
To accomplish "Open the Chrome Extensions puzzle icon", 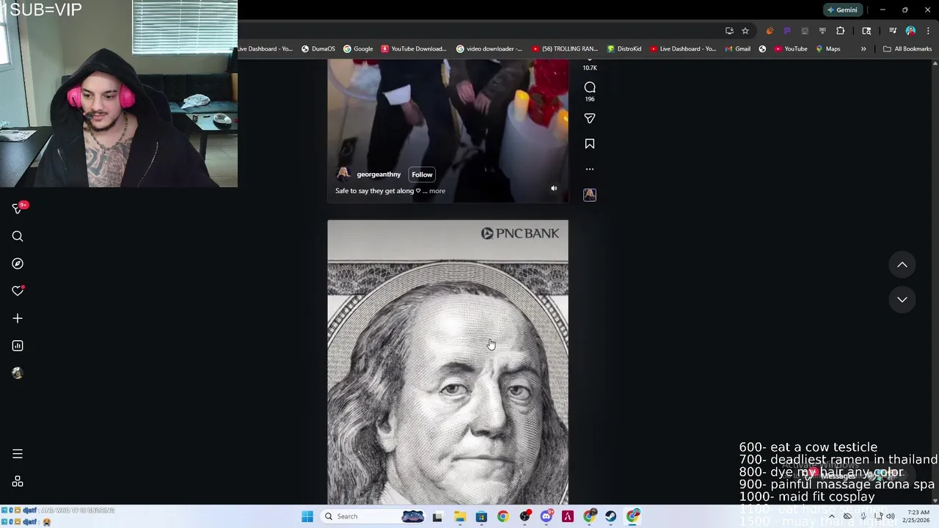I will coord(841,31).
